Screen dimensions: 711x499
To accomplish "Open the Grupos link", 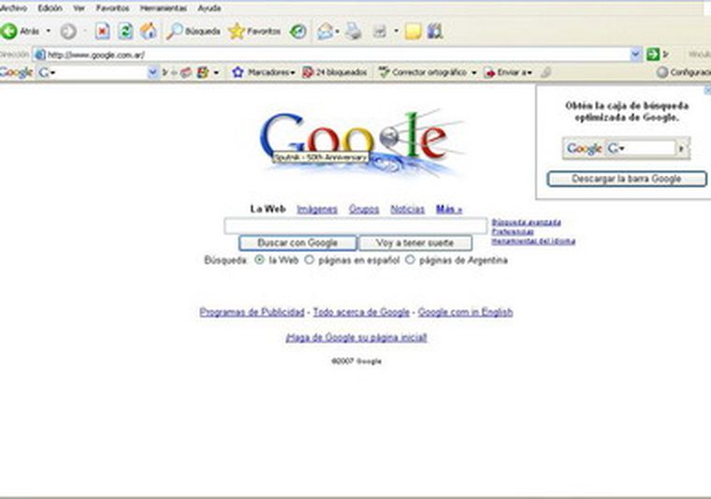I will pyautogui.click(x=364, y=209).
